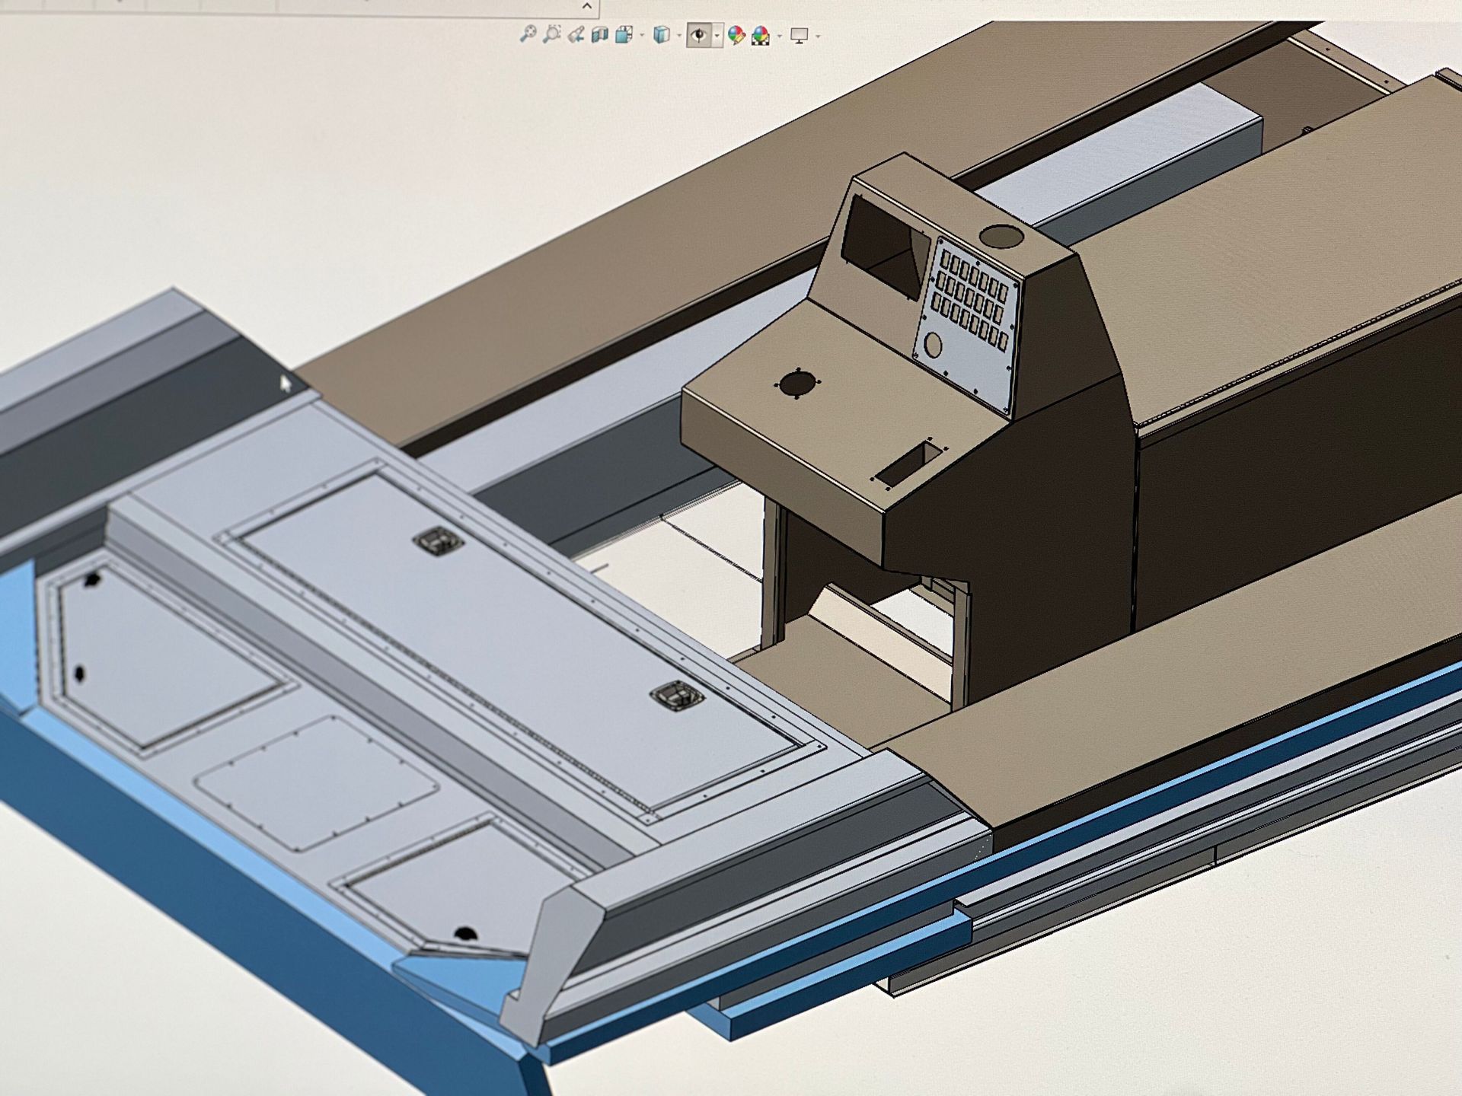1462x1096 pixels.
Task: Expand the Apply Scene dropdown
Action: point(779,35)
